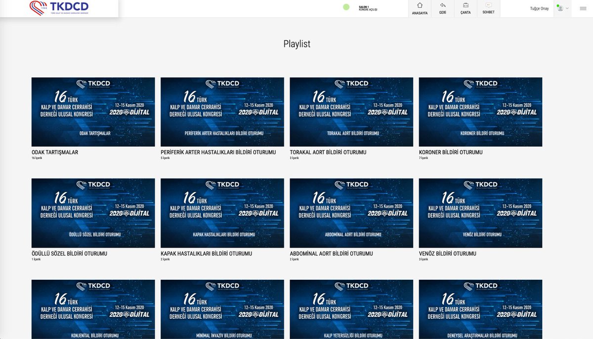Click VENÖZ BİLDİRİ OTURUMU title
This screenshot has width=593, height=339.
tap(448, 254)
